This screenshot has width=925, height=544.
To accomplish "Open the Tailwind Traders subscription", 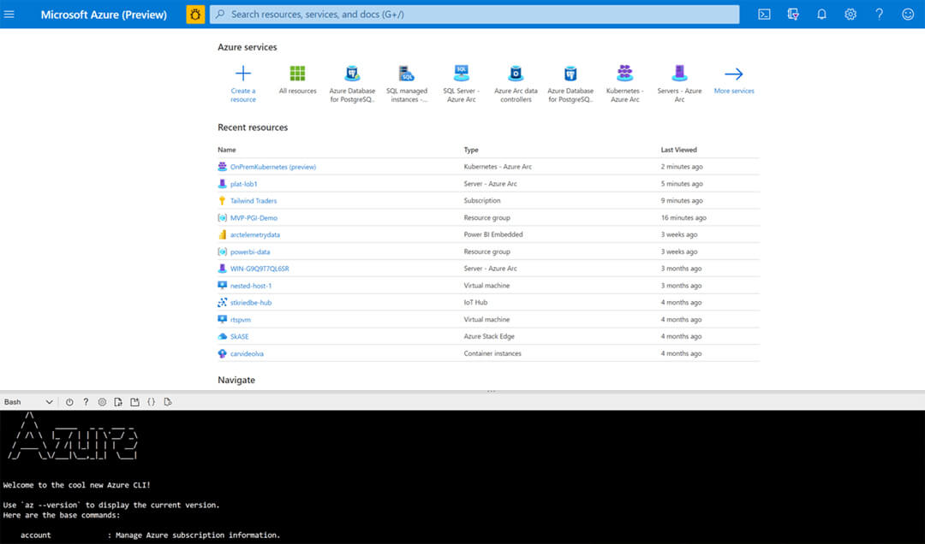I will (254, 201).
